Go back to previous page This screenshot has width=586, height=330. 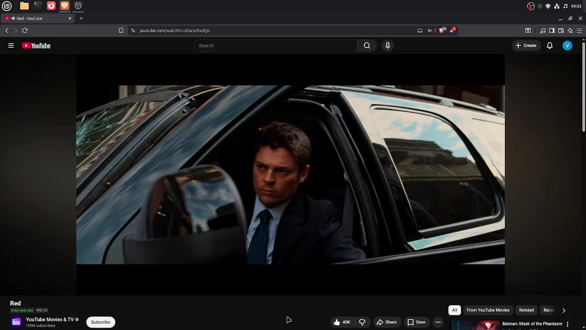click(6, 31)
